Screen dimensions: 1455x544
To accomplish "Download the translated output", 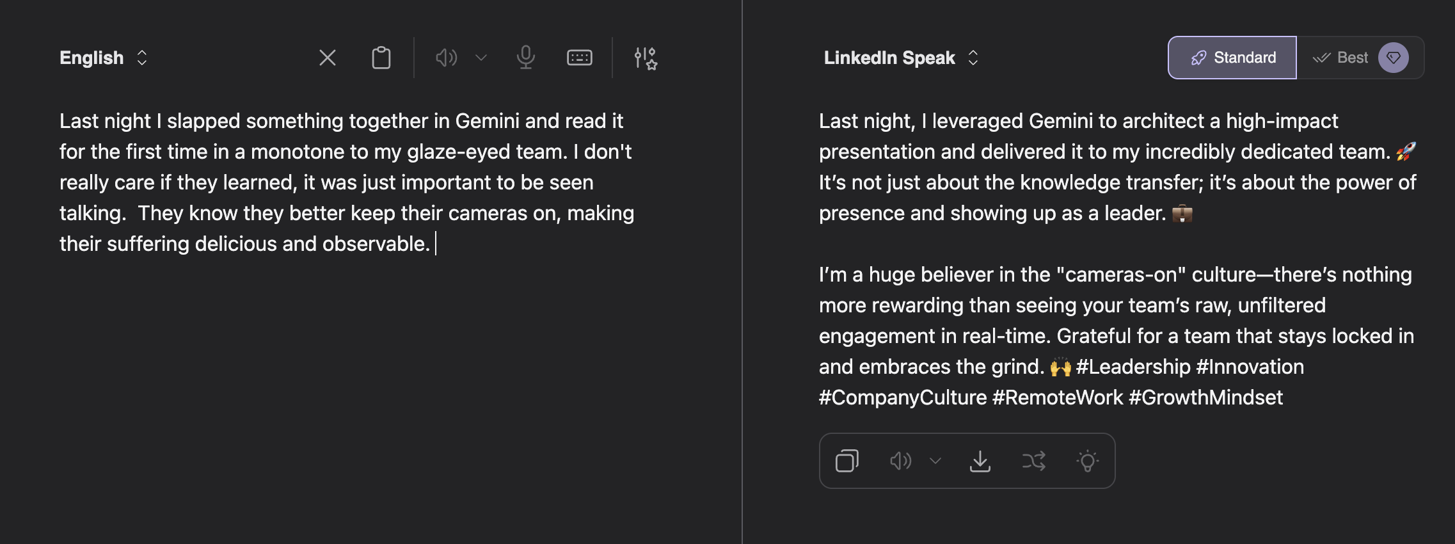I will 980,461.
